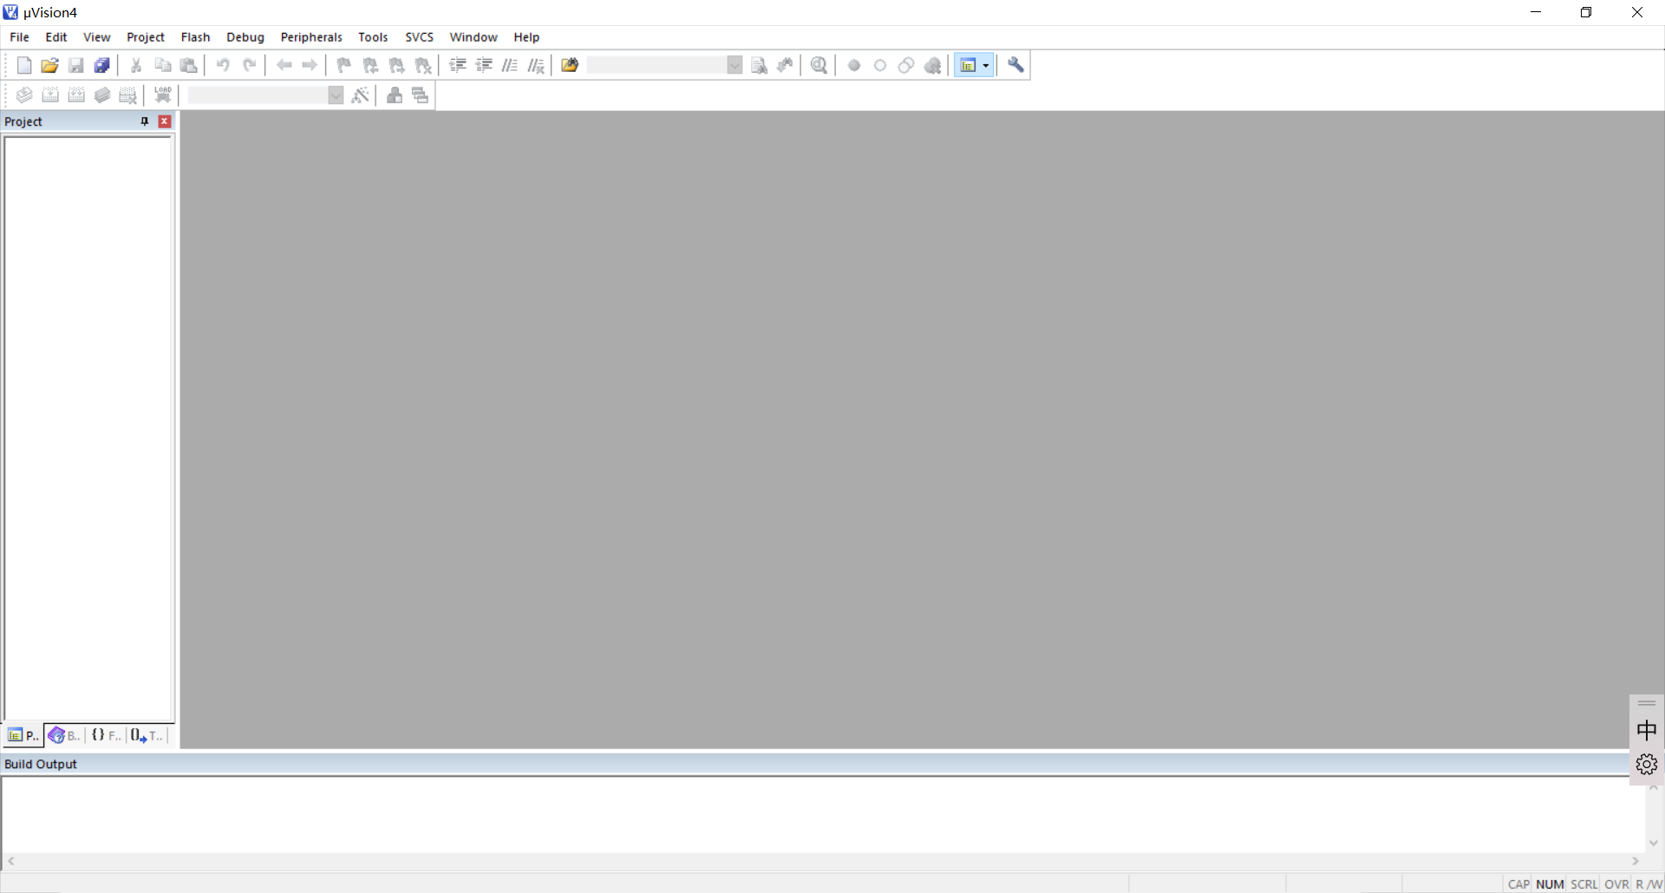Click the Undo arrow

coord(223,65)
